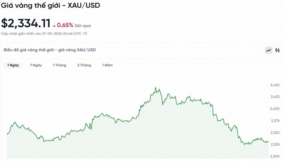
Task: Select the 7 Ngày time range
Action: (x=36, y=65)
